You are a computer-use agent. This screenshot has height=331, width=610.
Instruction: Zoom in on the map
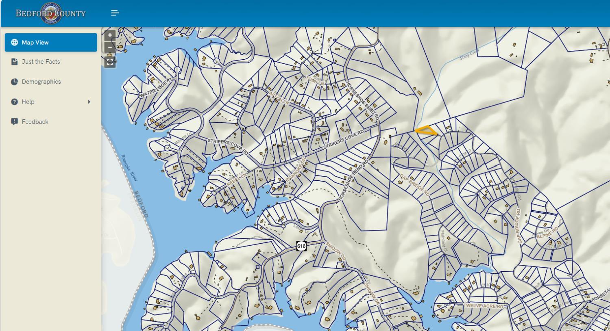(x=110, y=35)
